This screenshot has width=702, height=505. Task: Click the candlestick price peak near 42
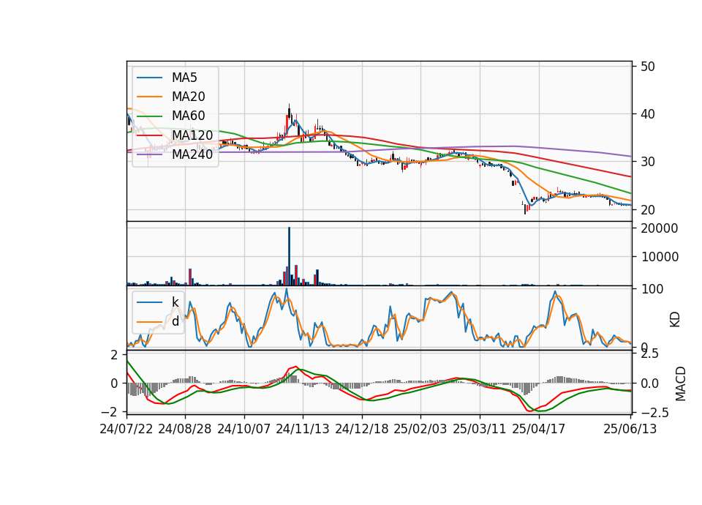click(x=290, y=111)
